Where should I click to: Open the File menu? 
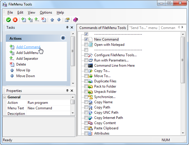pos(10,12)
